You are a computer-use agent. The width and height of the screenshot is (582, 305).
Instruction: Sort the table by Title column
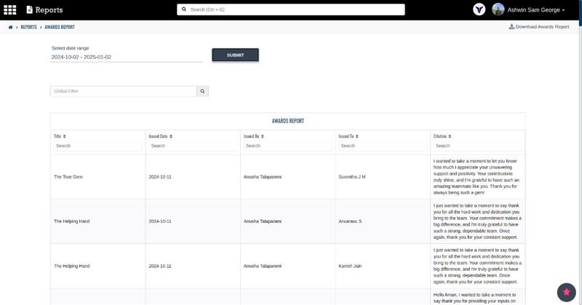[x=60, y=136]
